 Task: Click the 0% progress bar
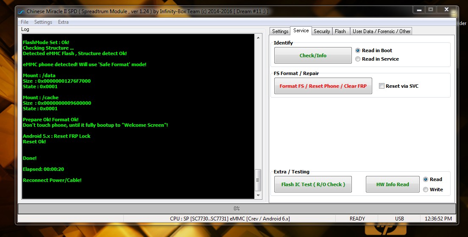coord(237,208)
